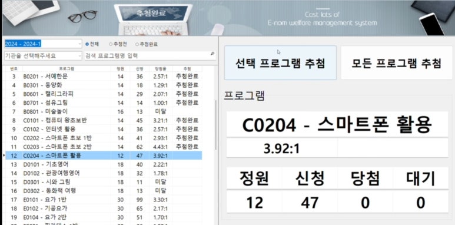
Task: Click 4.43:1 ratio in C0203 row
Action: pos(161,146)
